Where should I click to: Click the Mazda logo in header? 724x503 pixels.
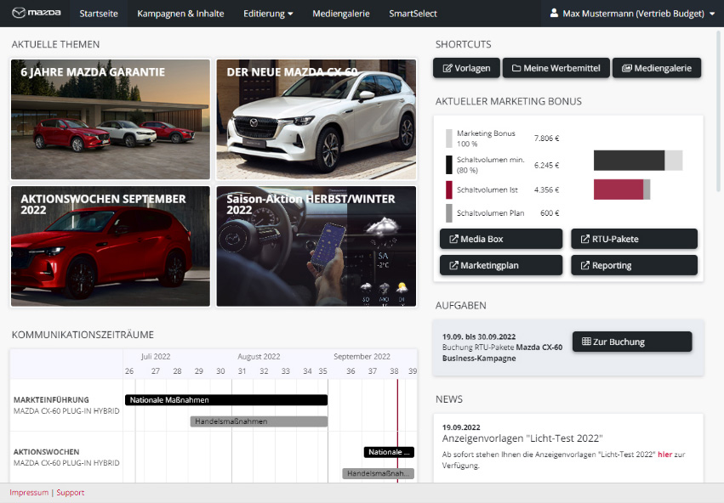pyautogui.click(x=34, y=14)
